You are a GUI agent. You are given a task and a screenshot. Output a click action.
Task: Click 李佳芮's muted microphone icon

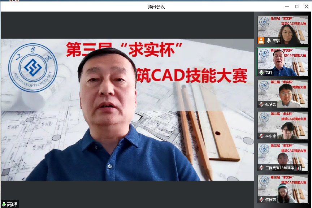coord(261,200)
